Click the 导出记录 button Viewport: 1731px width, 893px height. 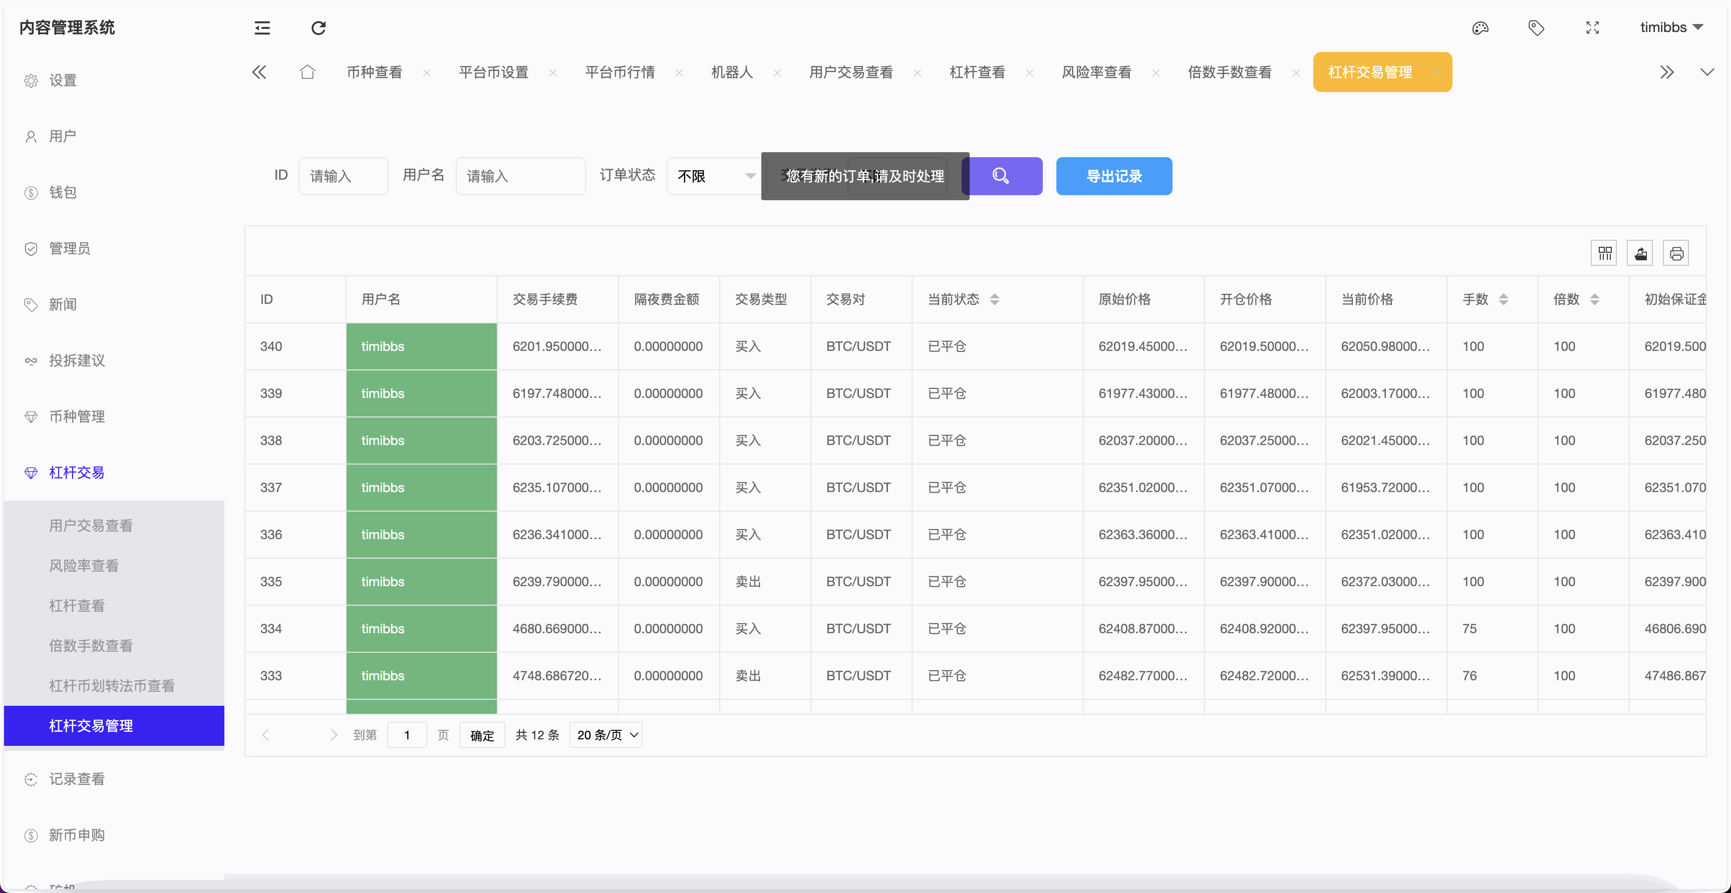pos(1113,176)
